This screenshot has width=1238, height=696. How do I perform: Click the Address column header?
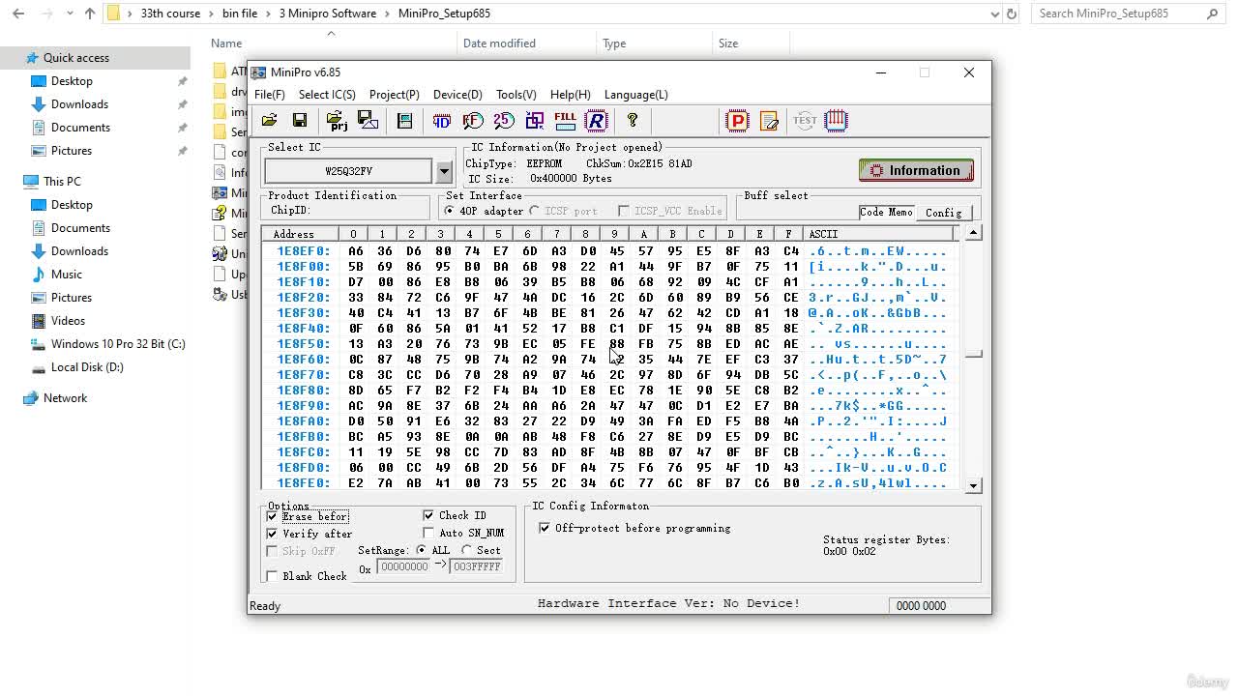point(300,234)
